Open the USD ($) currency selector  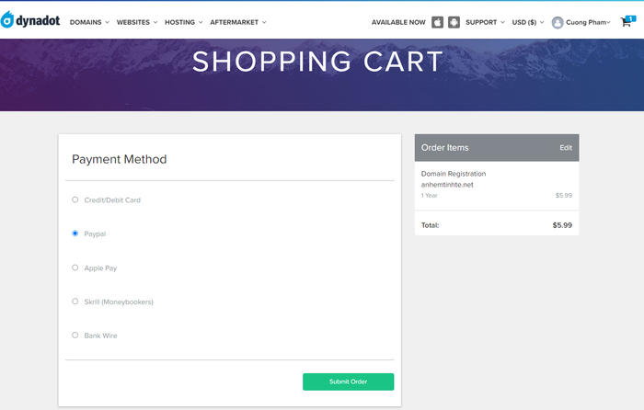(528, 22)
